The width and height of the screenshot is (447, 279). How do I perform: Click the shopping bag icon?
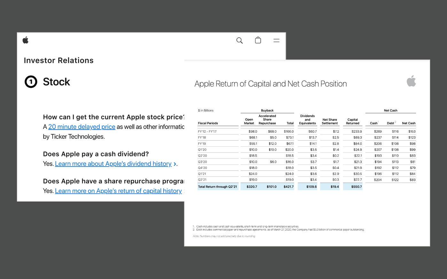(258, 40)
